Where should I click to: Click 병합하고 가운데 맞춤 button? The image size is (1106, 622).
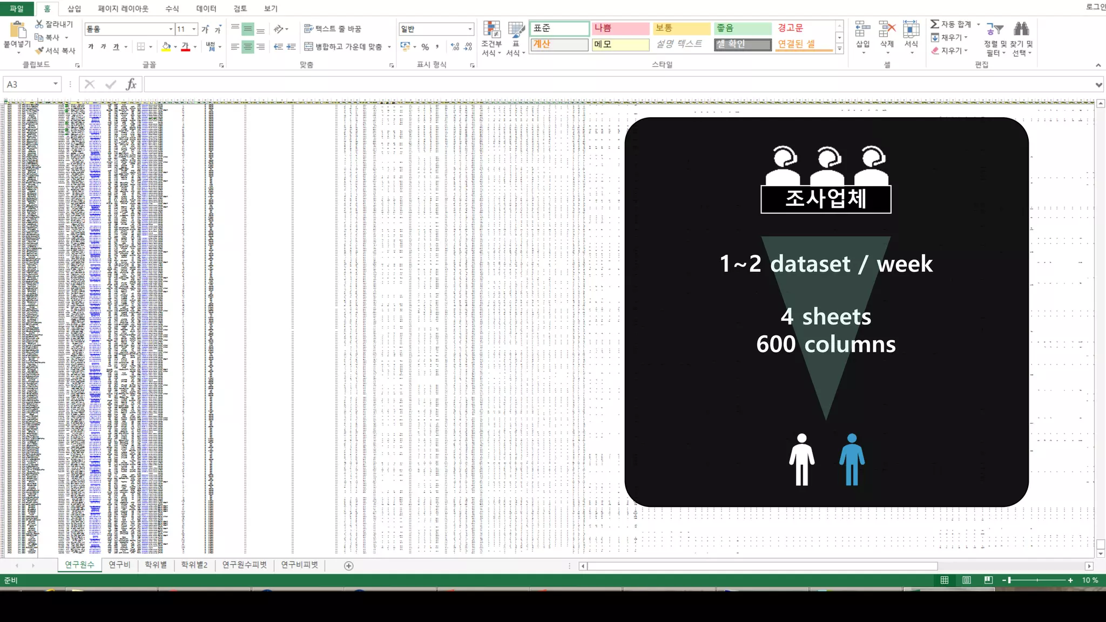point(343,47)
